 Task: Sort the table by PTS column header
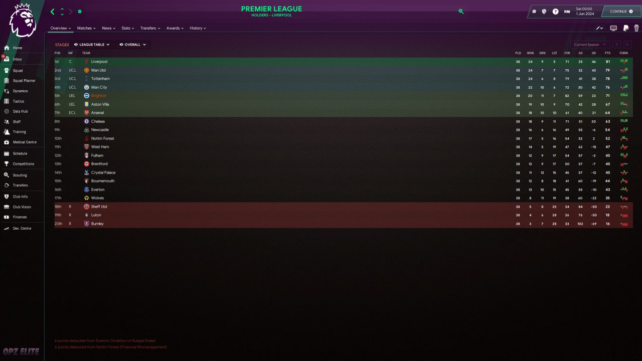click(x=607, y=53)
